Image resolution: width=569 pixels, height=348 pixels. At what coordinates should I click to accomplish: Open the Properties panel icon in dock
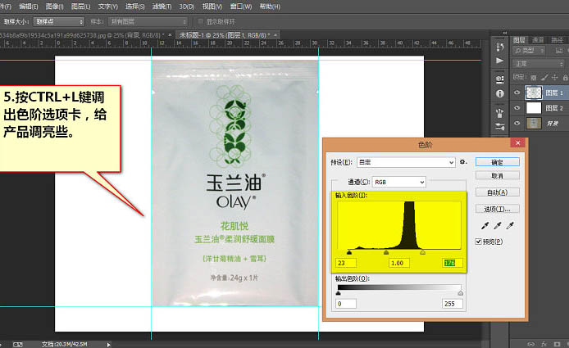coord(499,79)
